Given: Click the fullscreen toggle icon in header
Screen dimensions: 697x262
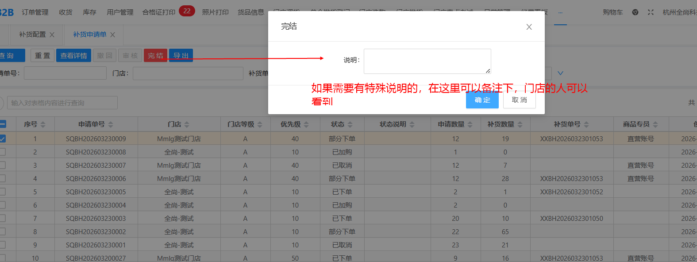Looking at the screenshot, I should tap(651, 12).
